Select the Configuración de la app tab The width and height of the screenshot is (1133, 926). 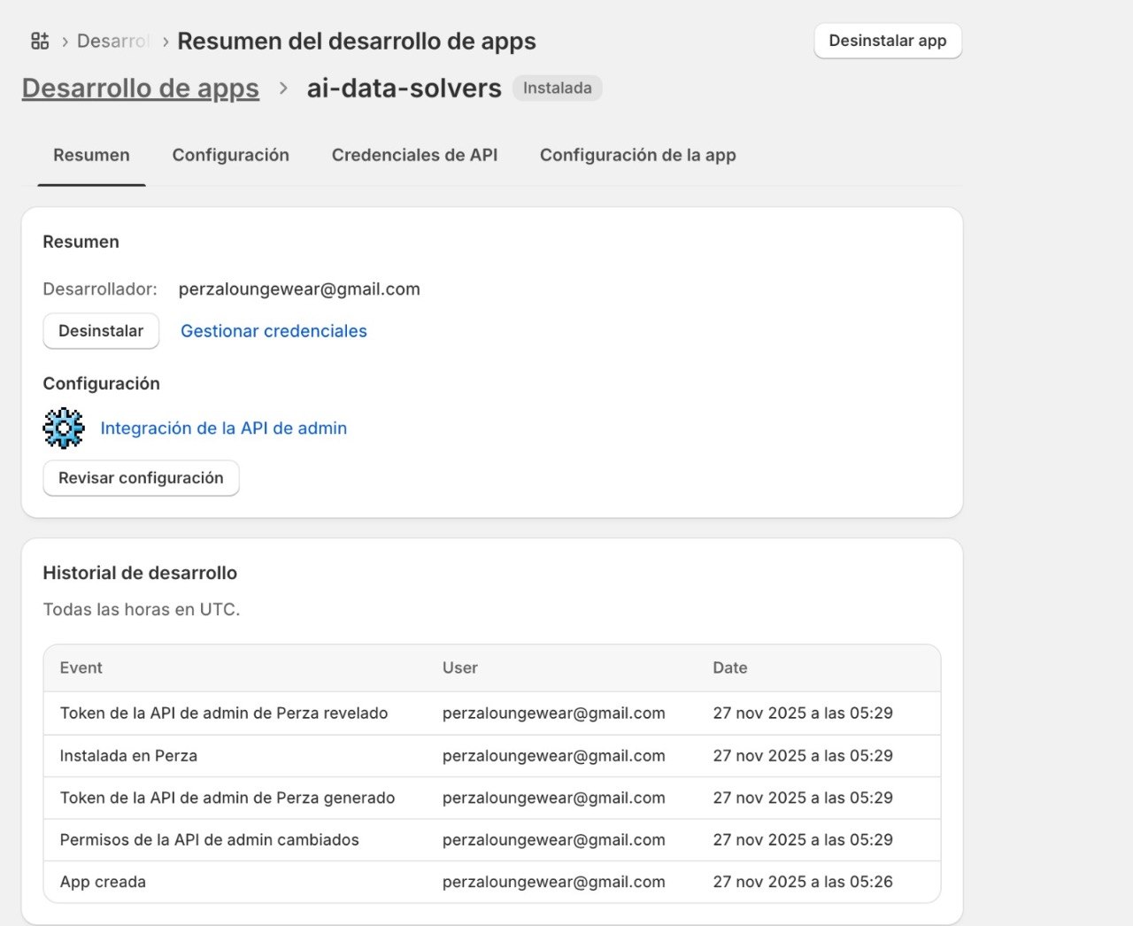tap(636, 155)
